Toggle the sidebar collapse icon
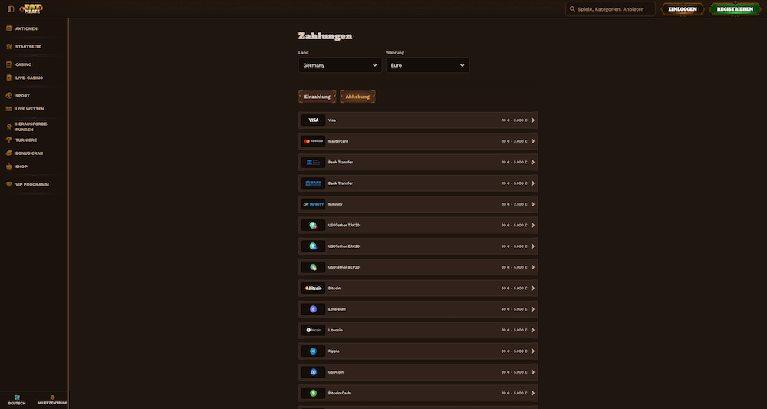The width and height of the screenshot is (767, 409). tap(10, 9)
